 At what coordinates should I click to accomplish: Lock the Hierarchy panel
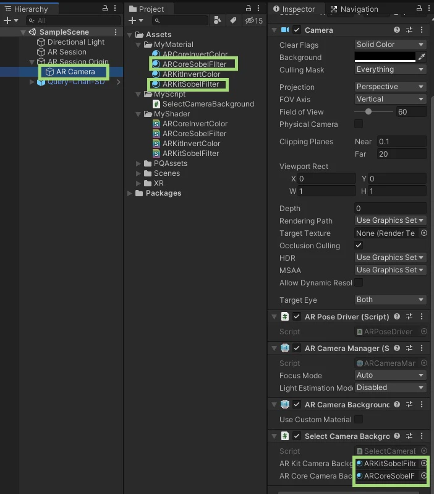tap(105, 9)
